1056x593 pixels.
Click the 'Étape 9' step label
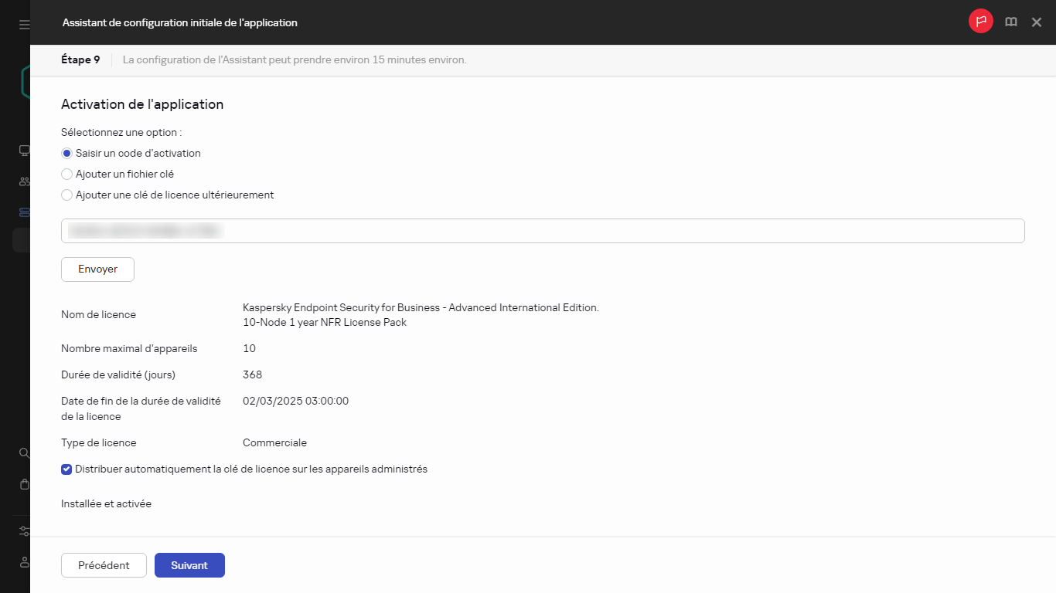pos(80,59)
